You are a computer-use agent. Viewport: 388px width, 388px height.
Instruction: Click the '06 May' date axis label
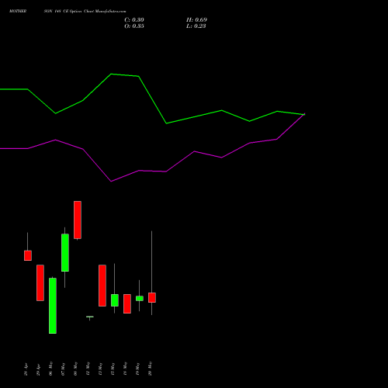coord(50,369)
